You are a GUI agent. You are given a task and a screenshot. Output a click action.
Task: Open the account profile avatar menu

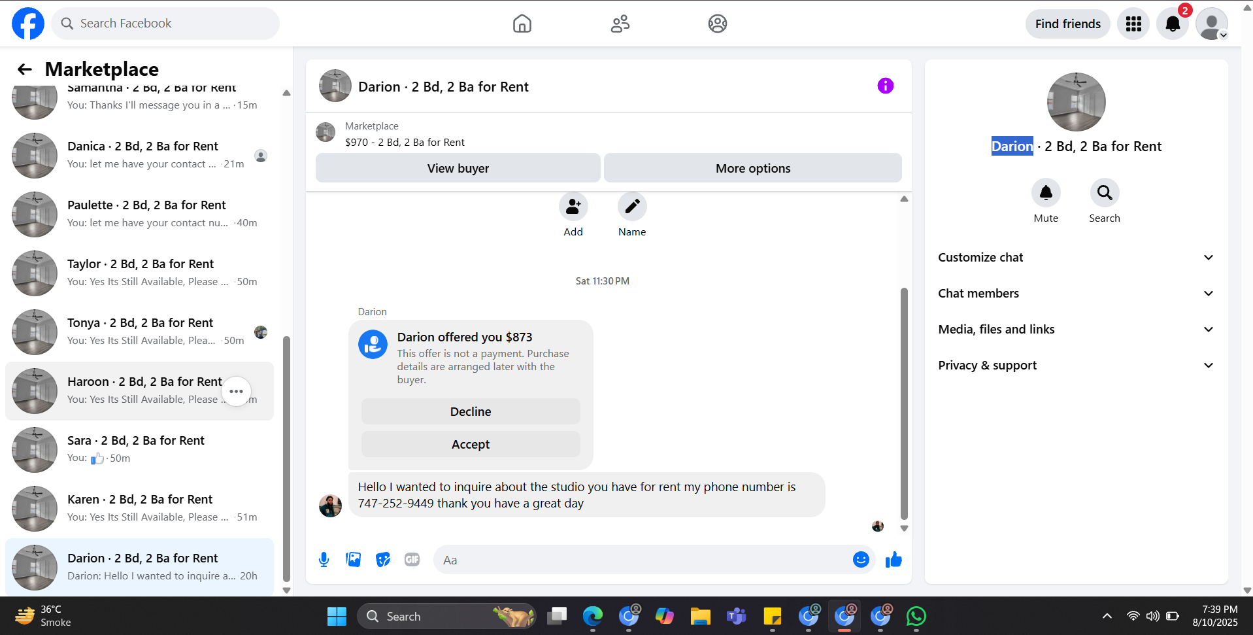click(x=1212, y=24)
